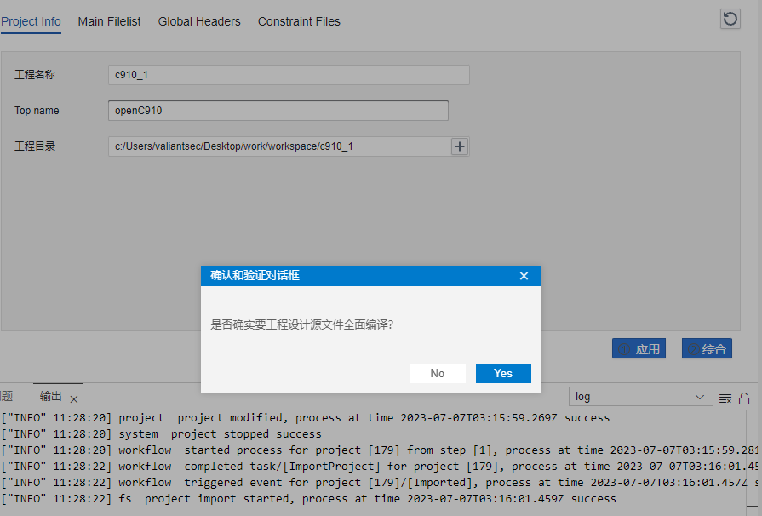Close the confirmation dialog with X
762x516 pixels.
click(524, 276)
